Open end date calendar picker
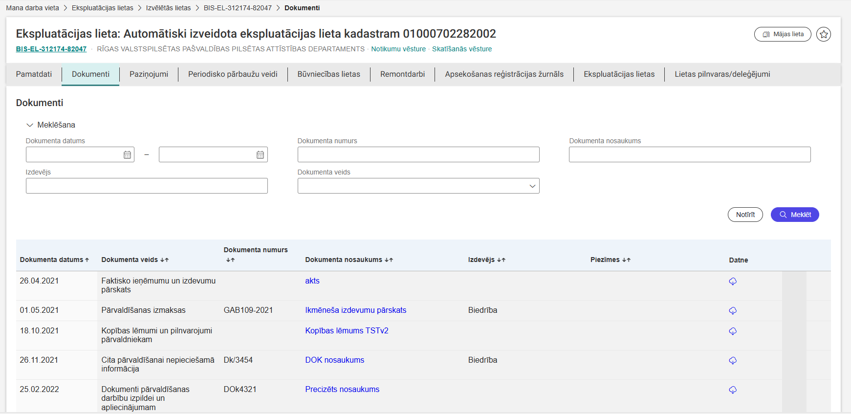Image resolution: width=851 pixels, height=414 pixels. click(260, 155)
